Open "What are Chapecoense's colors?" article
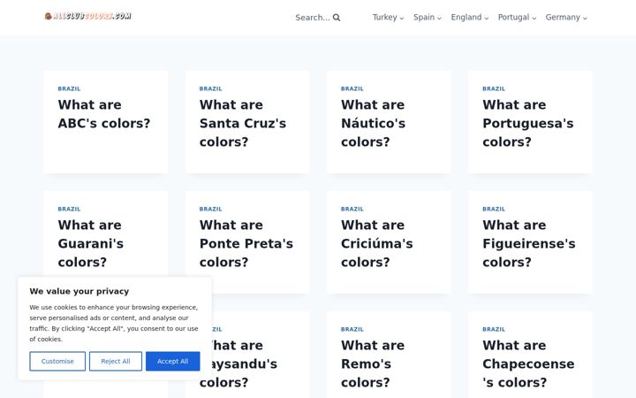 coord(528,364)
